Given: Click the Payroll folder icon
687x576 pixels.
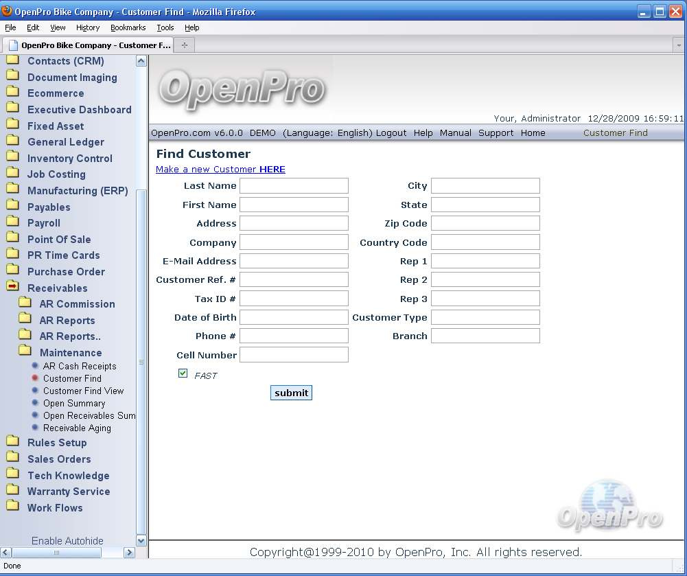Looking at the screenshot, I should 12,222.
